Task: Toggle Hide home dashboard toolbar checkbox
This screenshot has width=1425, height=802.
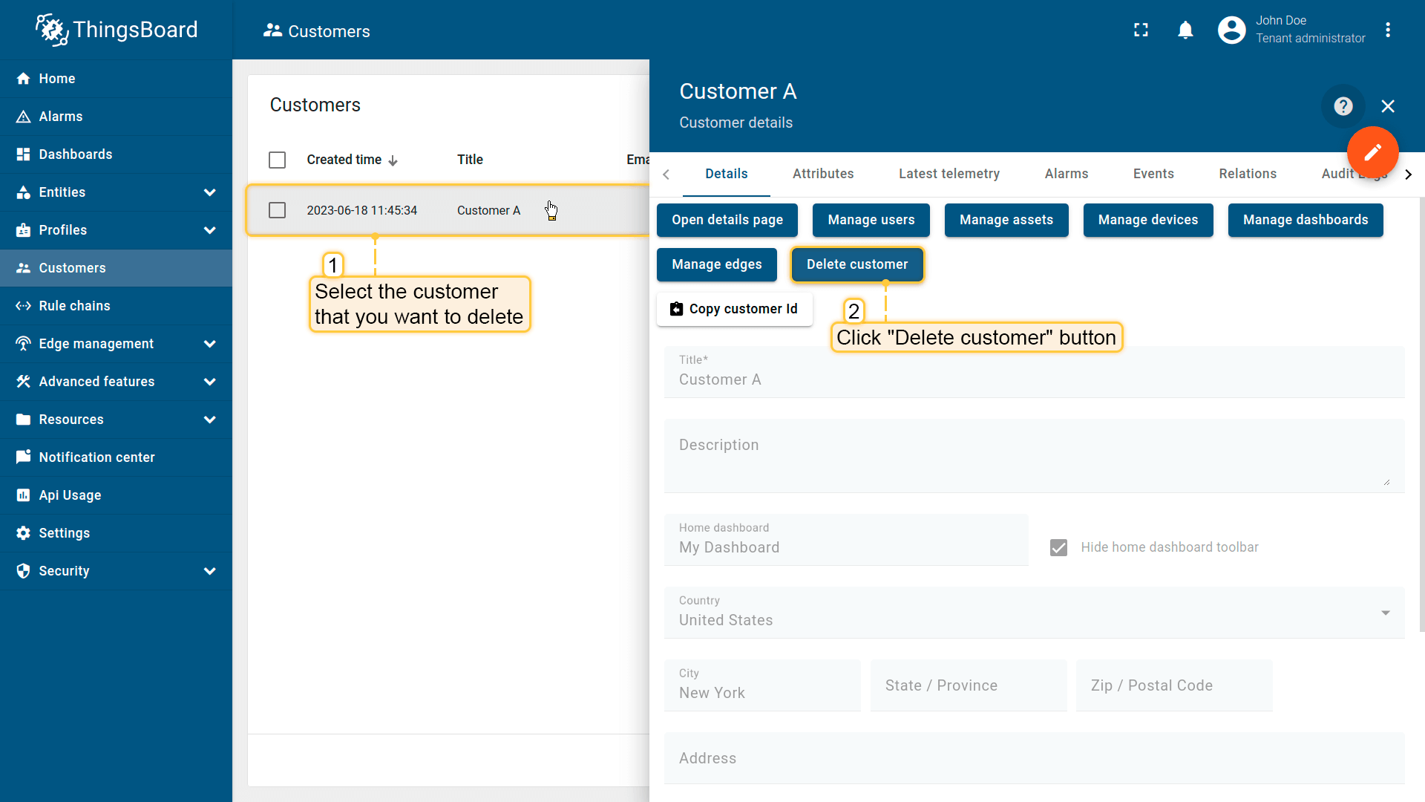Action: 1058,547
